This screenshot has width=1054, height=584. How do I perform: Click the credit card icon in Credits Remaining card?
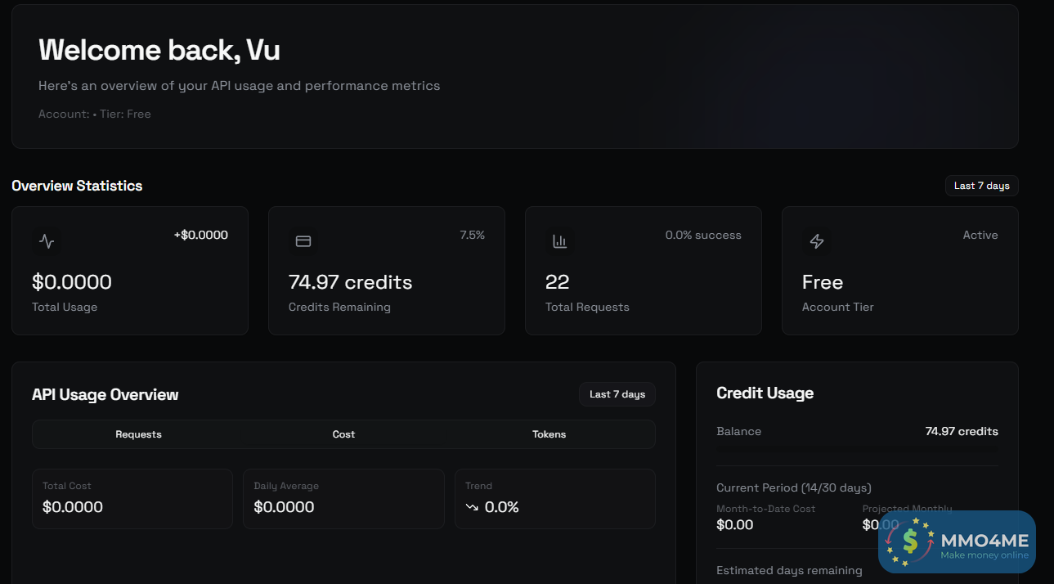[x=303, y=241]
